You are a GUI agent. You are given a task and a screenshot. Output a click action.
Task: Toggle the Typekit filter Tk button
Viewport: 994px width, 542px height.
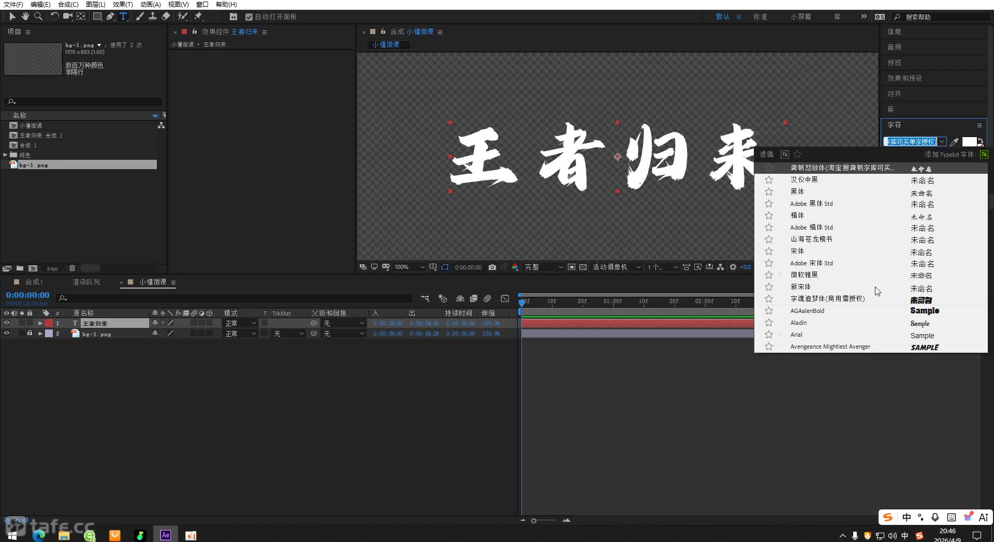click(785, 155)
